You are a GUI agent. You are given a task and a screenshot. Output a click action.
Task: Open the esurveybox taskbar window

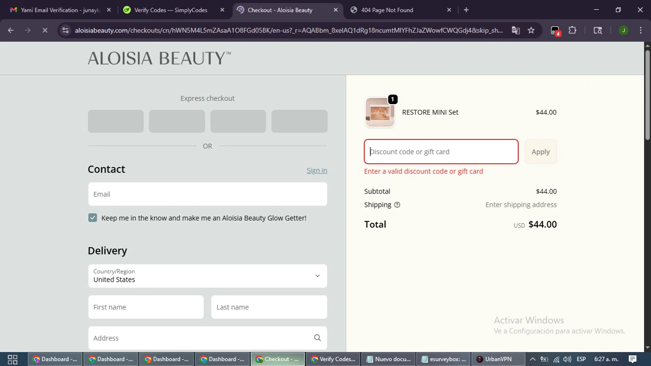tap(444, 359)
